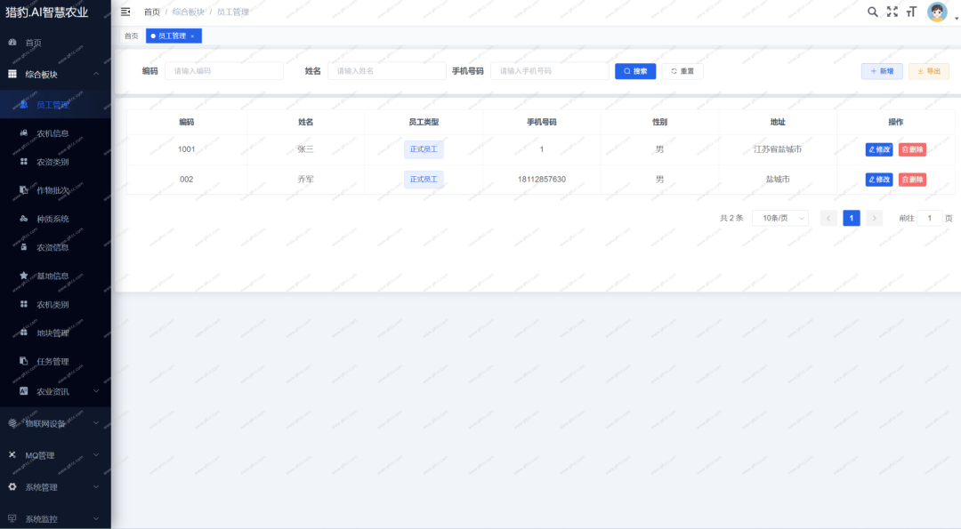Select page 1 in pagination
The image size is (961, 529).
(852, 218)
